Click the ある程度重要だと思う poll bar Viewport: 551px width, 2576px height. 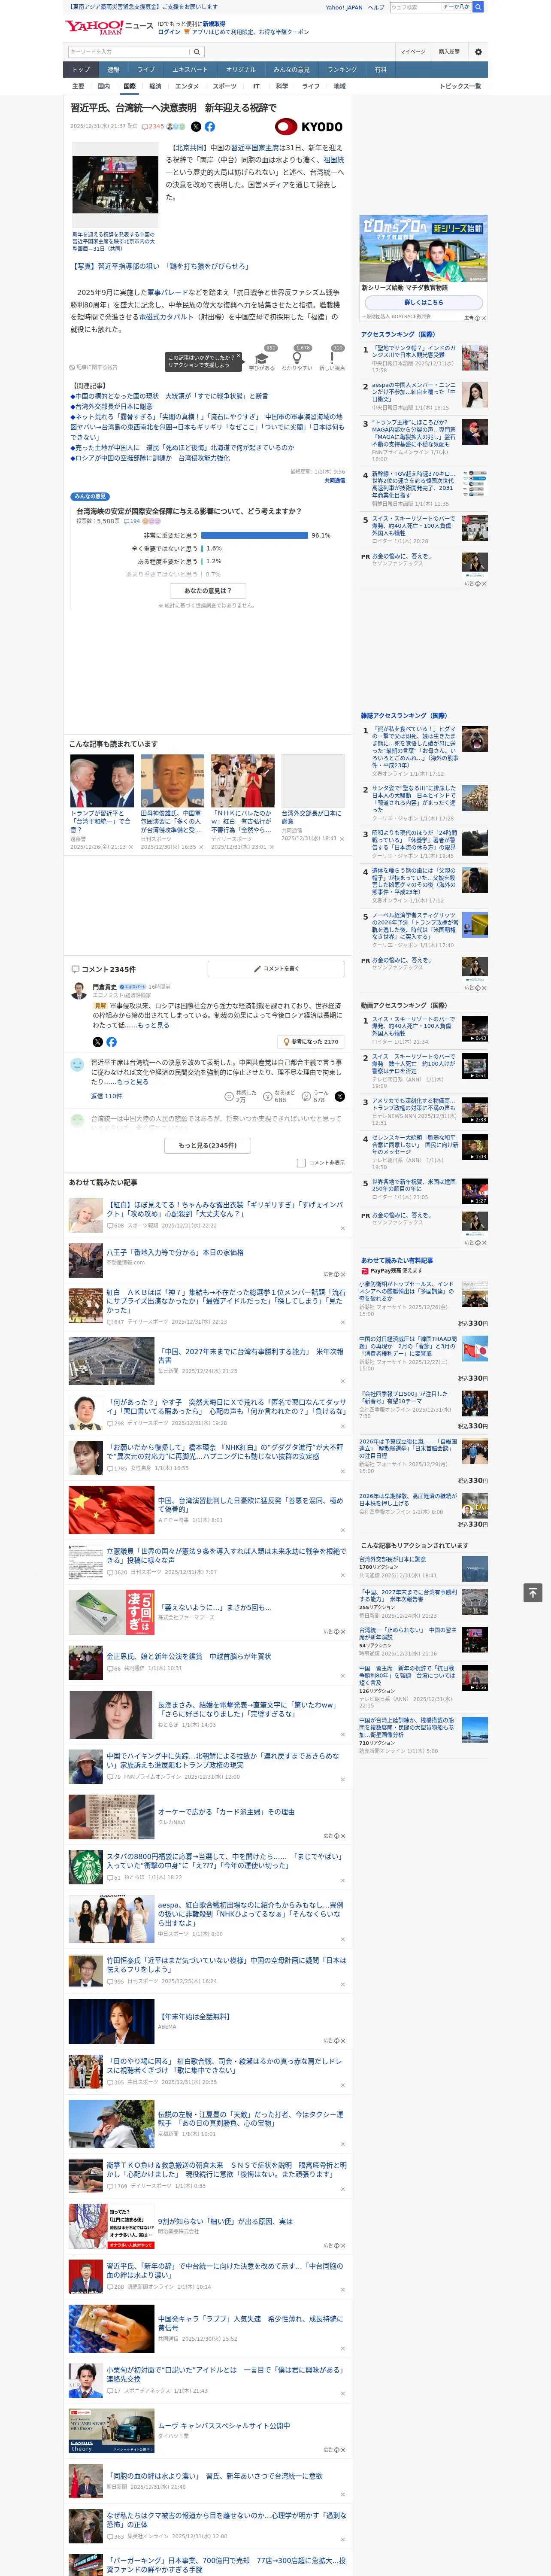[202, 561]
